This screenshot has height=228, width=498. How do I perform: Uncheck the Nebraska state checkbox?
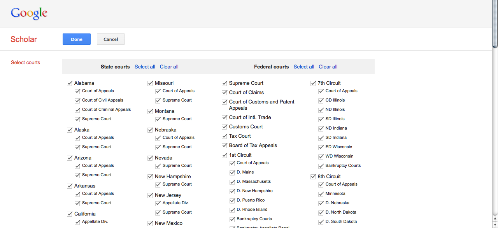[x=150, y=130]
